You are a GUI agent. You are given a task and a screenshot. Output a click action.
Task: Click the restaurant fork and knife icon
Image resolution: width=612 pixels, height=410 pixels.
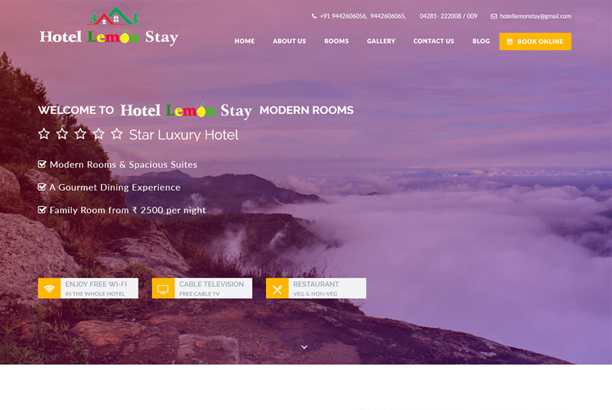pos(277,289)
